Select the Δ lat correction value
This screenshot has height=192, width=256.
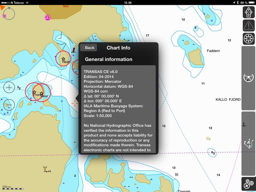click(101, 96)
